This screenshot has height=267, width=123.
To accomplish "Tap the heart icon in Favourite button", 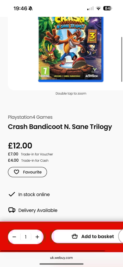I will tap(16, 172).
